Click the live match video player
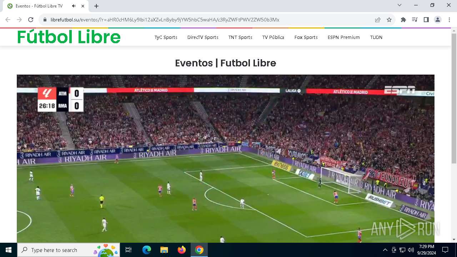The height and width of the screenshot is (257, 457). (226, 159)
